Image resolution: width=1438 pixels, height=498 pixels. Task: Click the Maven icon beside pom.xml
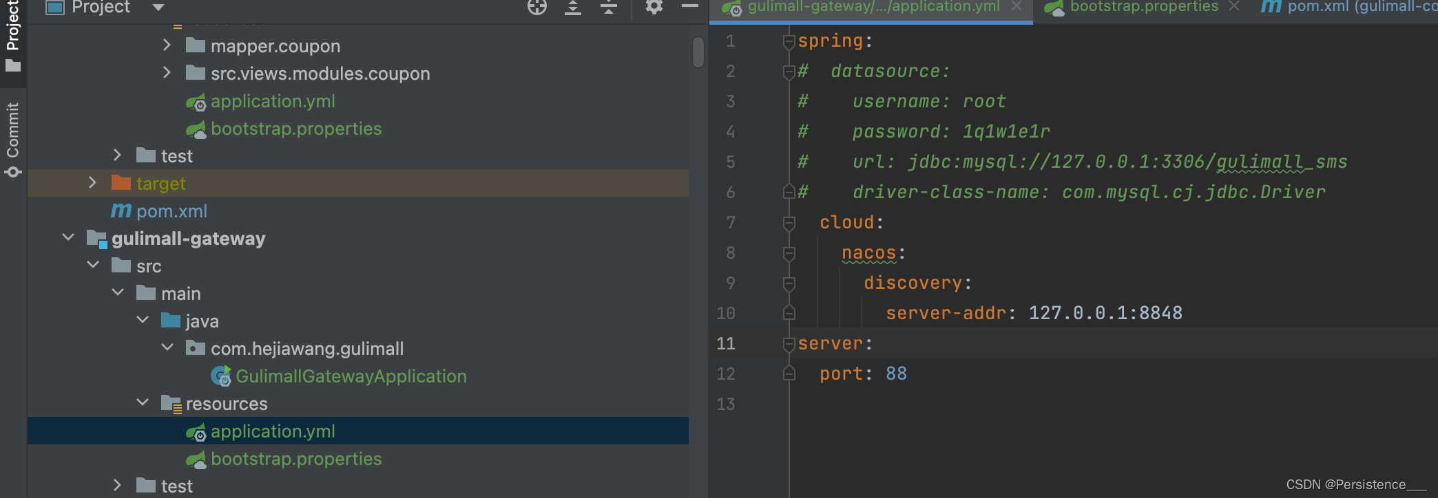pos(121,210)
